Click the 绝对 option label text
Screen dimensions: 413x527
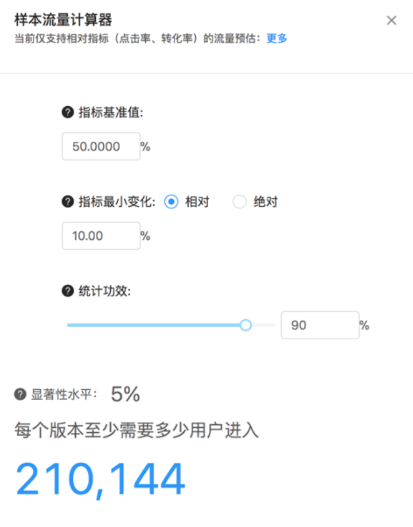point(266,201)
